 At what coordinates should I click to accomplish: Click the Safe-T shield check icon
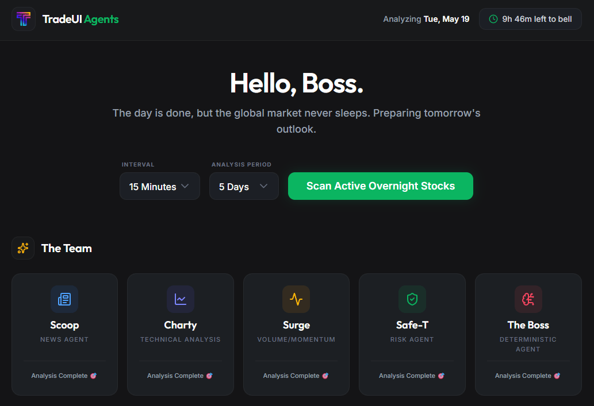[x=412, y=299]
